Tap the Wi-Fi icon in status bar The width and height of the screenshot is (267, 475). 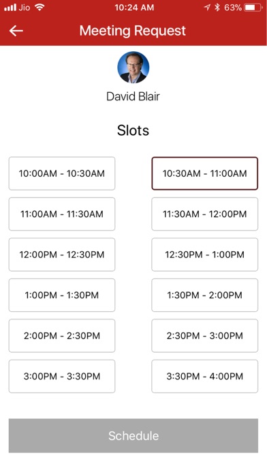point(40,8)
